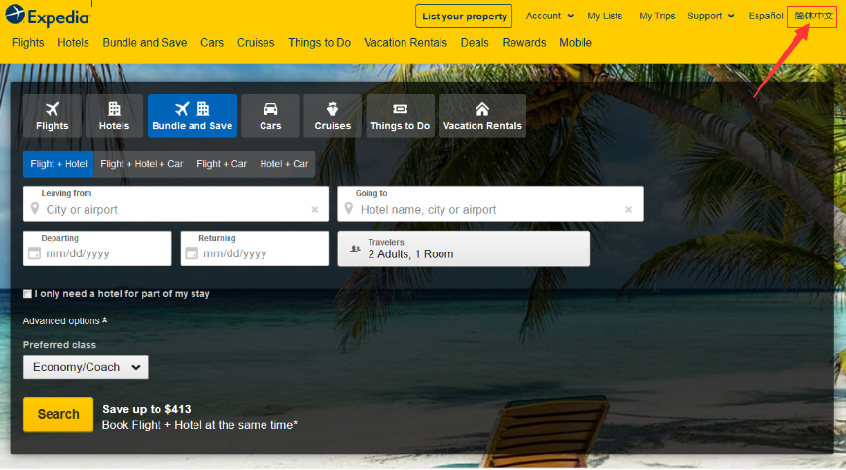The width and height of the screenshot is (846, 470).
Task: Open the Returning calendar icon
Action: (192, 253)
